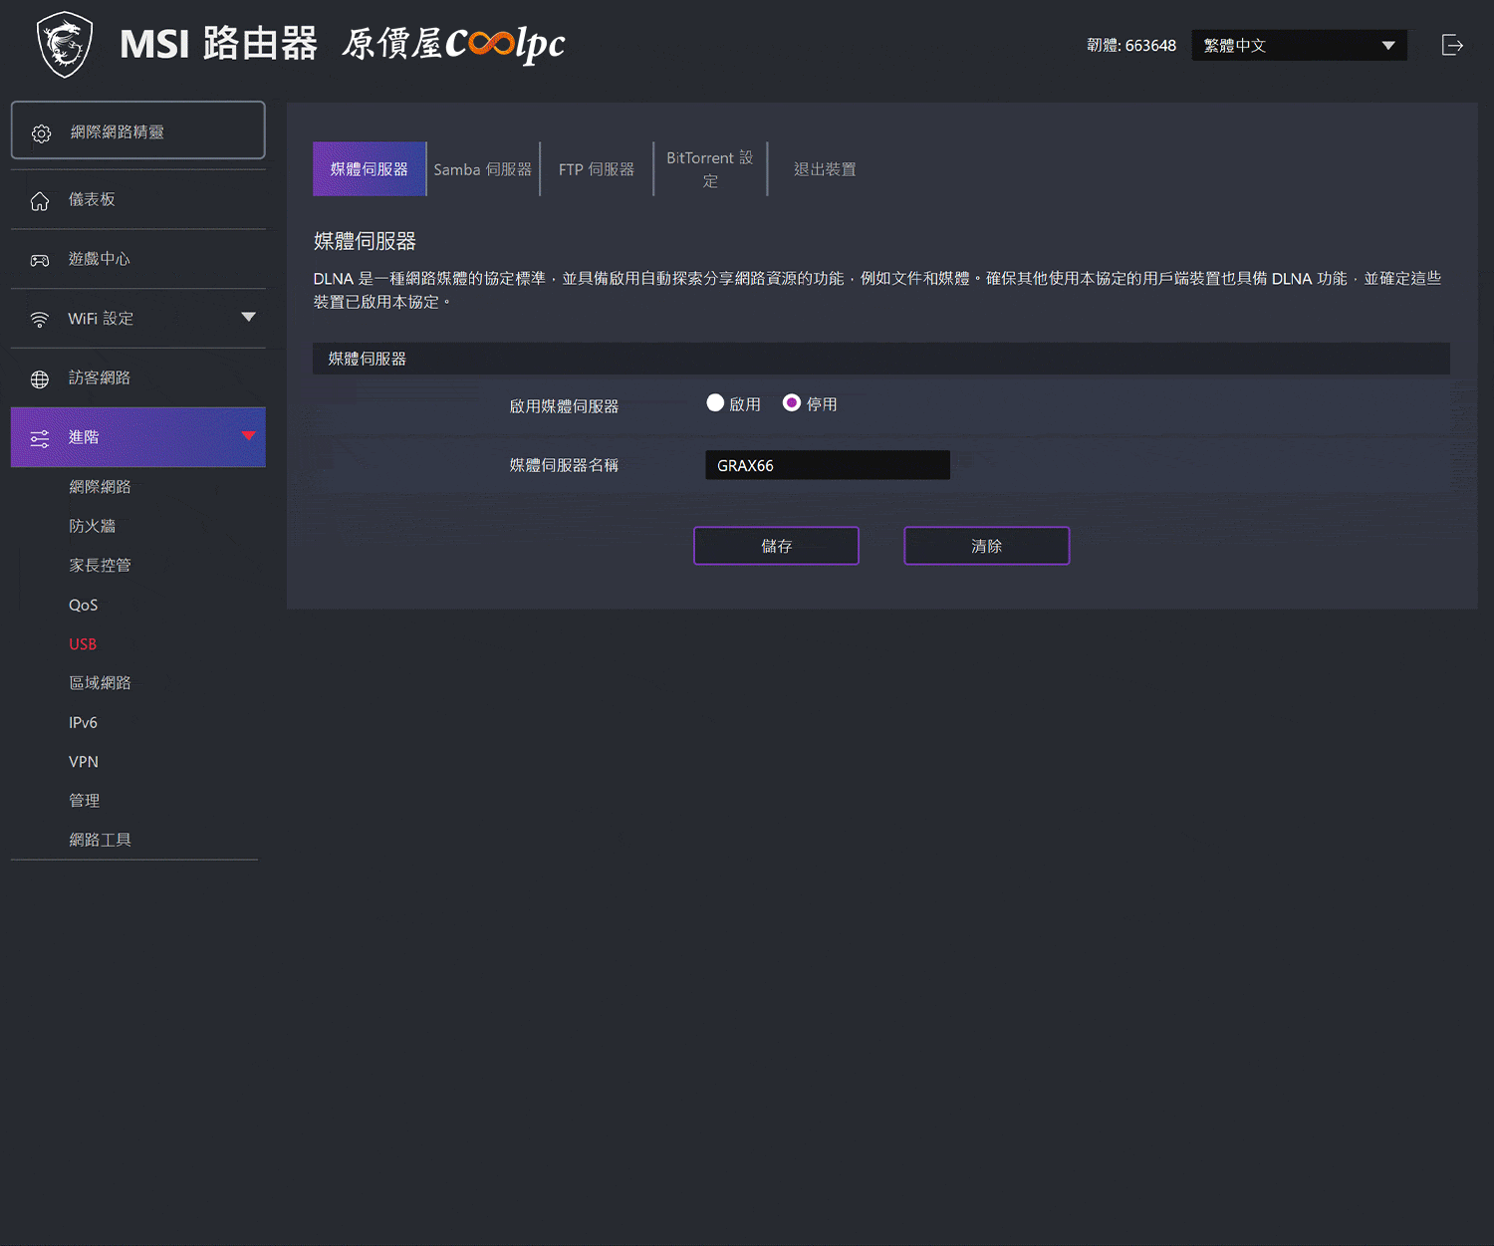Click the logout icon in the header

click(x=1452, y=45)
